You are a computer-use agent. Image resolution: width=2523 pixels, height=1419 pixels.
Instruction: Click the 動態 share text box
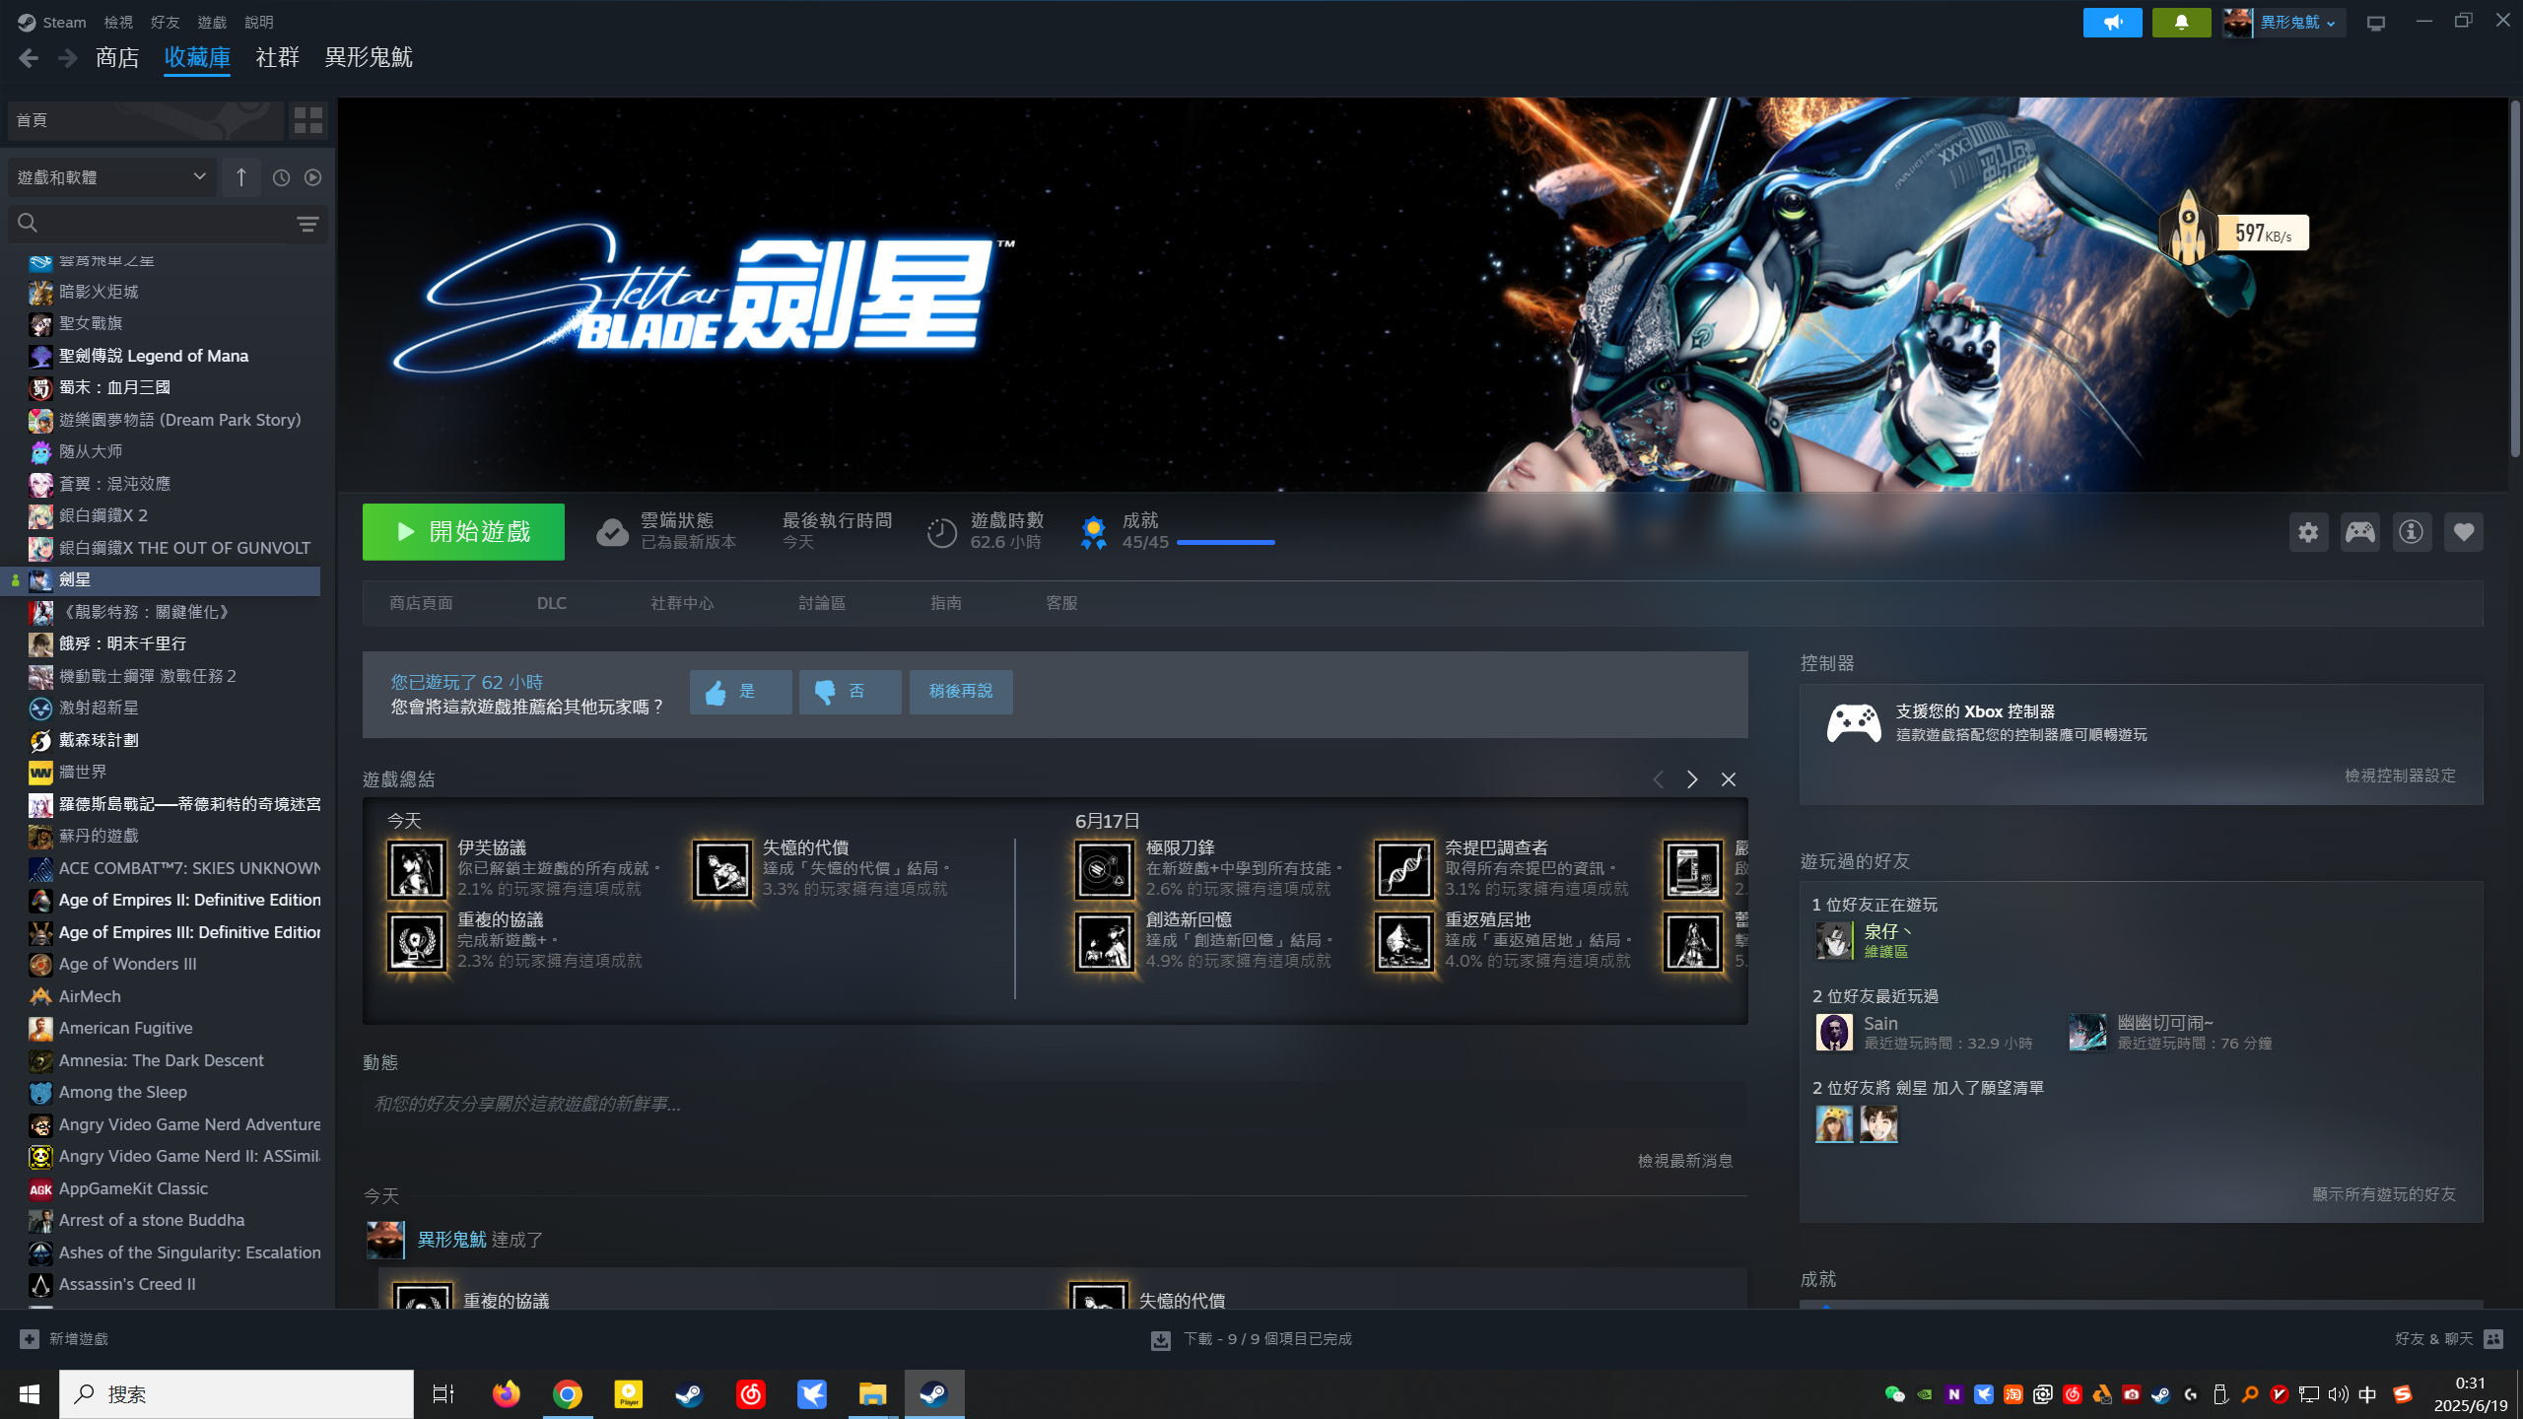click(x=1055, y=1105)
